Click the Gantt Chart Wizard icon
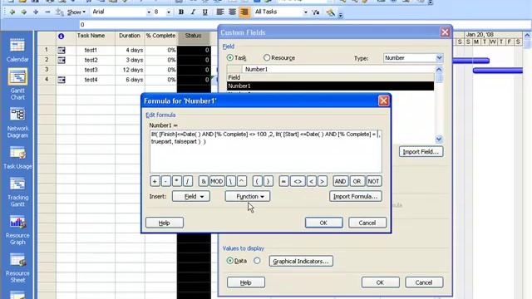 (x=330, y=12)
